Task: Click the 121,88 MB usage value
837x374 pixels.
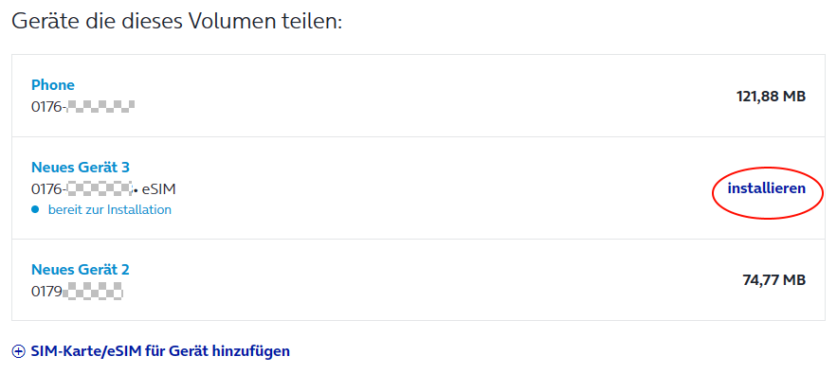Action: pyautogui.click(x=771, y=96)
